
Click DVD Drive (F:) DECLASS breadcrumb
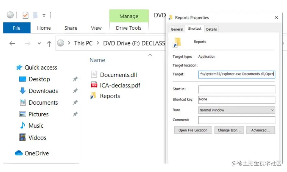134,43
